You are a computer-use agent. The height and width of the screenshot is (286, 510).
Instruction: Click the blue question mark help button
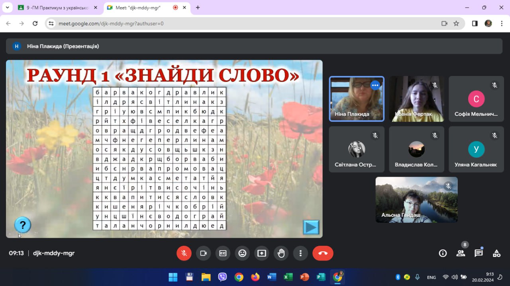coord(23,225)
